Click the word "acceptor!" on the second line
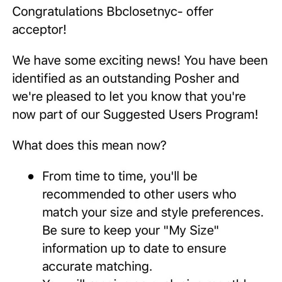 click(39, 29)
